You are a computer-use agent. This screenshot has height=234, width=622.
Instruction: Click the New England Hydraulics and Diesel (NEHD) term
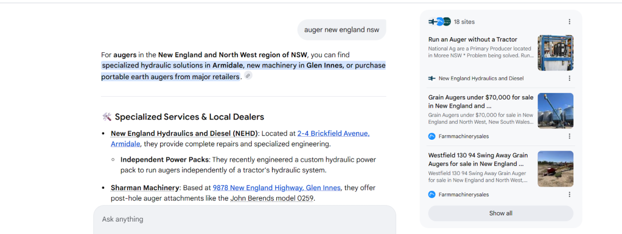(184, 134)
